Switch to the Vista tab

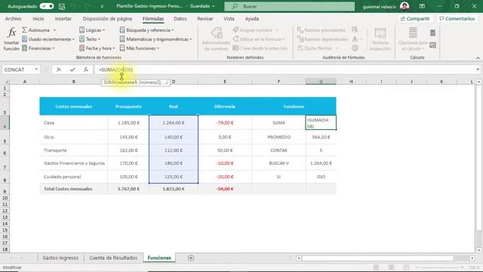(229, 19)
